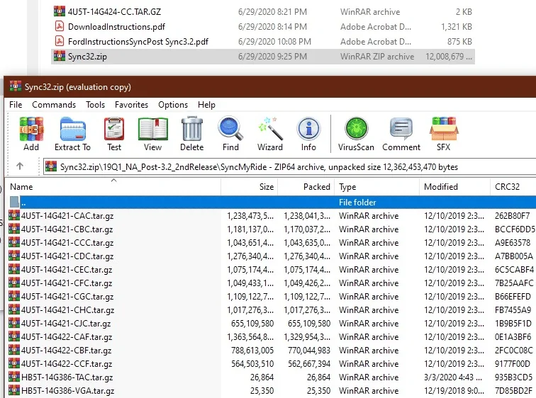This screenshot has height=398, width=536.
Task: Click the 26,864 size of HB5T-14G386-TAC
Action: pos(262,377)
